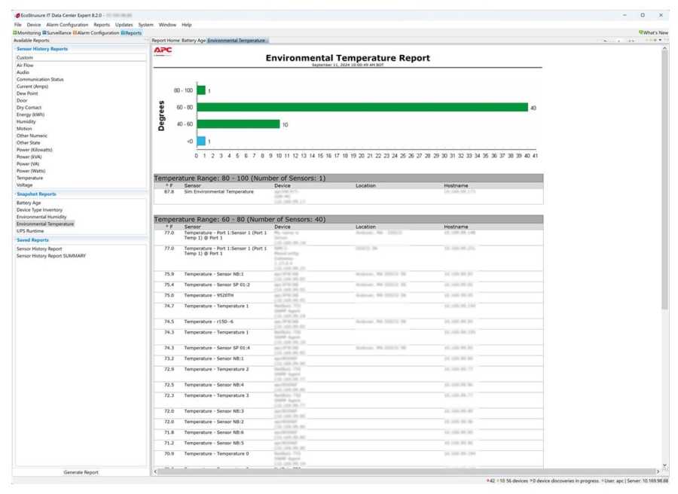The width and height of the screenshot is (678, 494).
Task: Open the Reports menu in the menu bar
Action: 102,25
